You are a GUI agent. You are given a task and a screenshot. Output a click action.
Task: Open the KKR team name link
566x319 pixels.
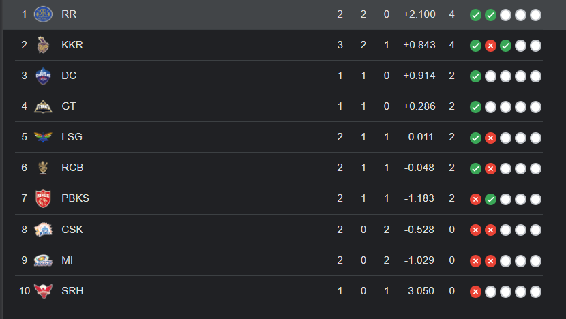(x=72, y=45)
